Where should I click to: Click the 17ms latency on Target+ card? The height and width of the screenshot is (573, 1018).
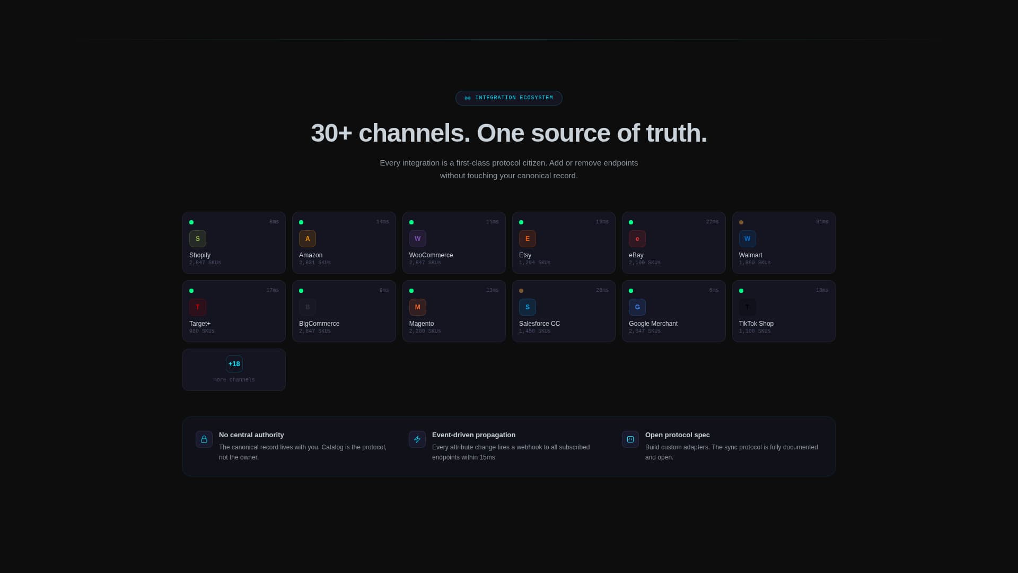(x=273, y=291)
